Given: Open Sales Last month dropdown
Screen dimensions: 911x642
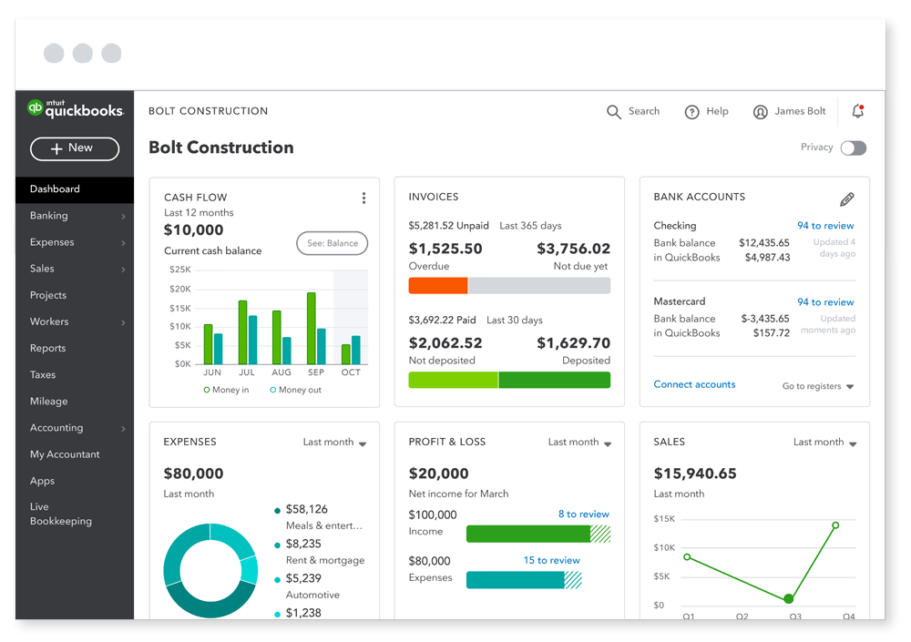Looking at the screenshot, I should tap(825, 443).
